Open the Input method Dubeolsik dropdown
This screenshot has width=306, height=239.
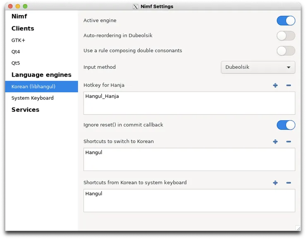[x=258, y=67]
